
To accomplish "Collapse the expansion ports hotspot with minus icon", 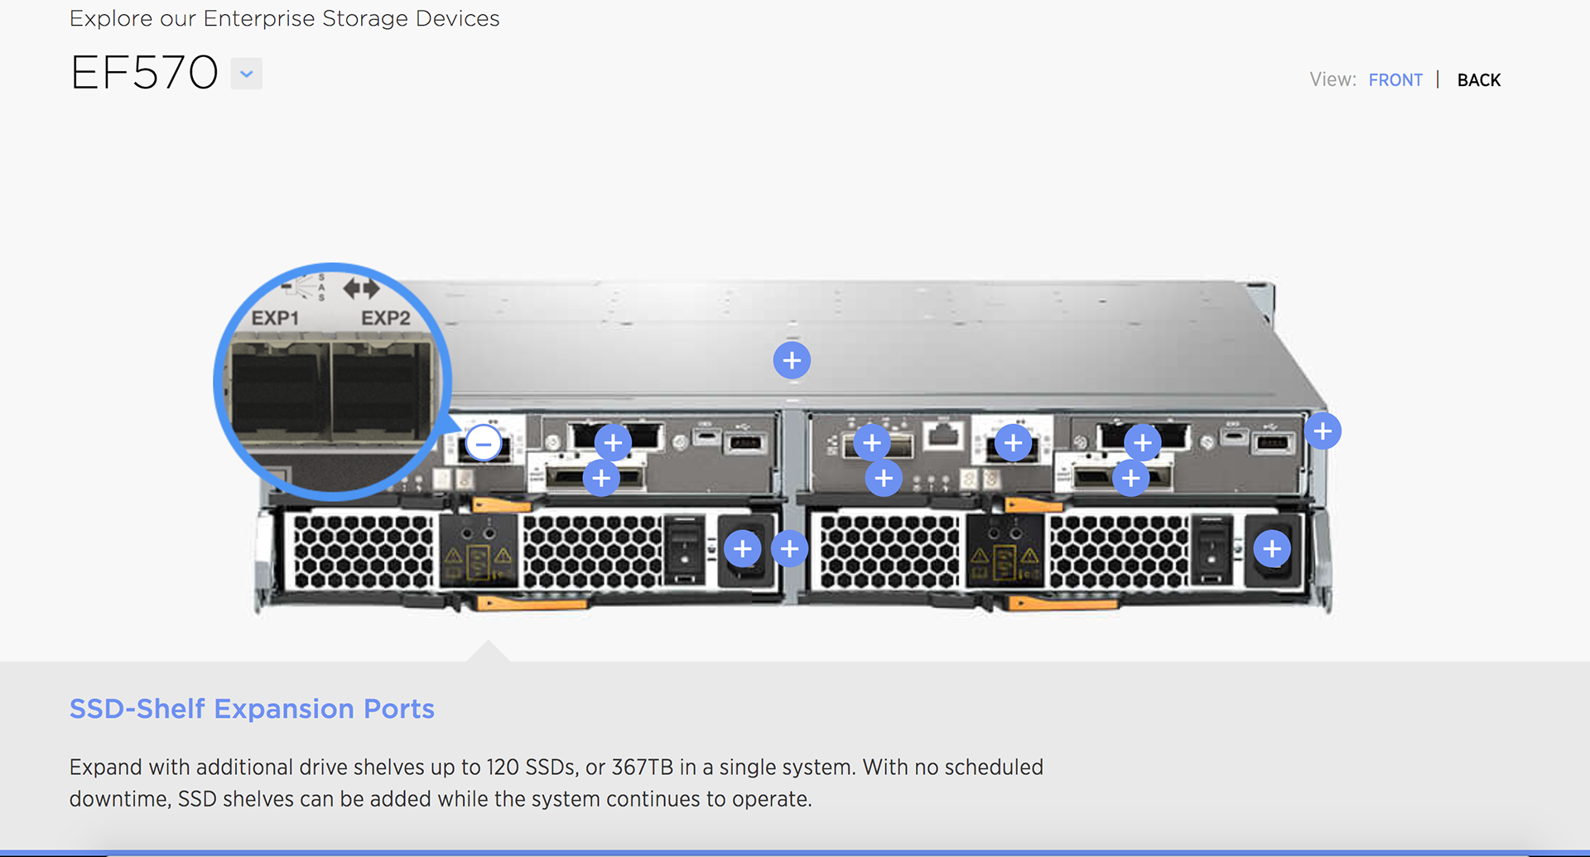I will 484,444.
